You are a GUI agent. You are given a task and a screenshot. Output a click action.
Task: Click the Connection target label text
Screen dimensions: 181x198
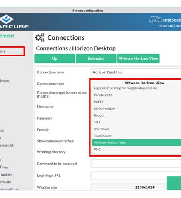click(x=62, y=95)
